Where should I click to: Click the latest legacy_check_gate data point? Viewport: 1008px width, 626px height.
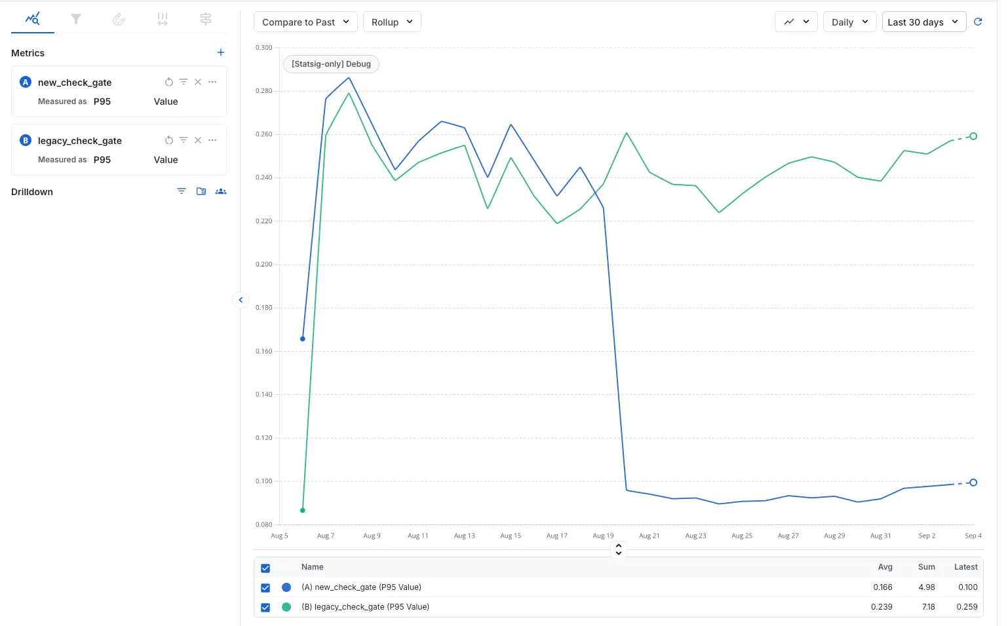click(x=973, y=136)
